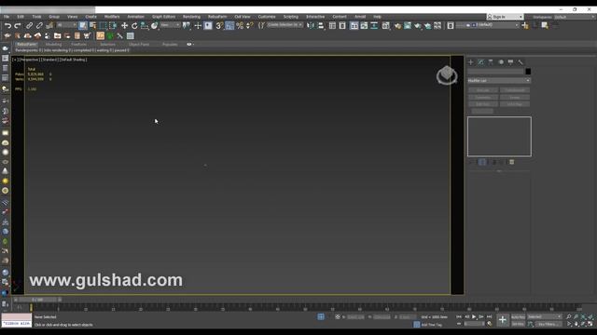This screenshot has height=335, width=597.
Task: Click the Align tool icon
Action: pos(321,25)
